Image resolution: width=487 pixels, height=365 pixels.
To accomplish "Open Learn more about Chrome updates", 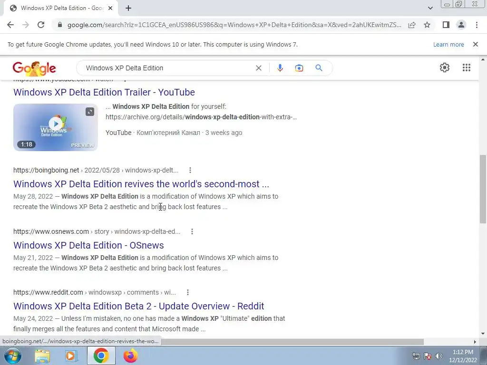I will [448, 44].
